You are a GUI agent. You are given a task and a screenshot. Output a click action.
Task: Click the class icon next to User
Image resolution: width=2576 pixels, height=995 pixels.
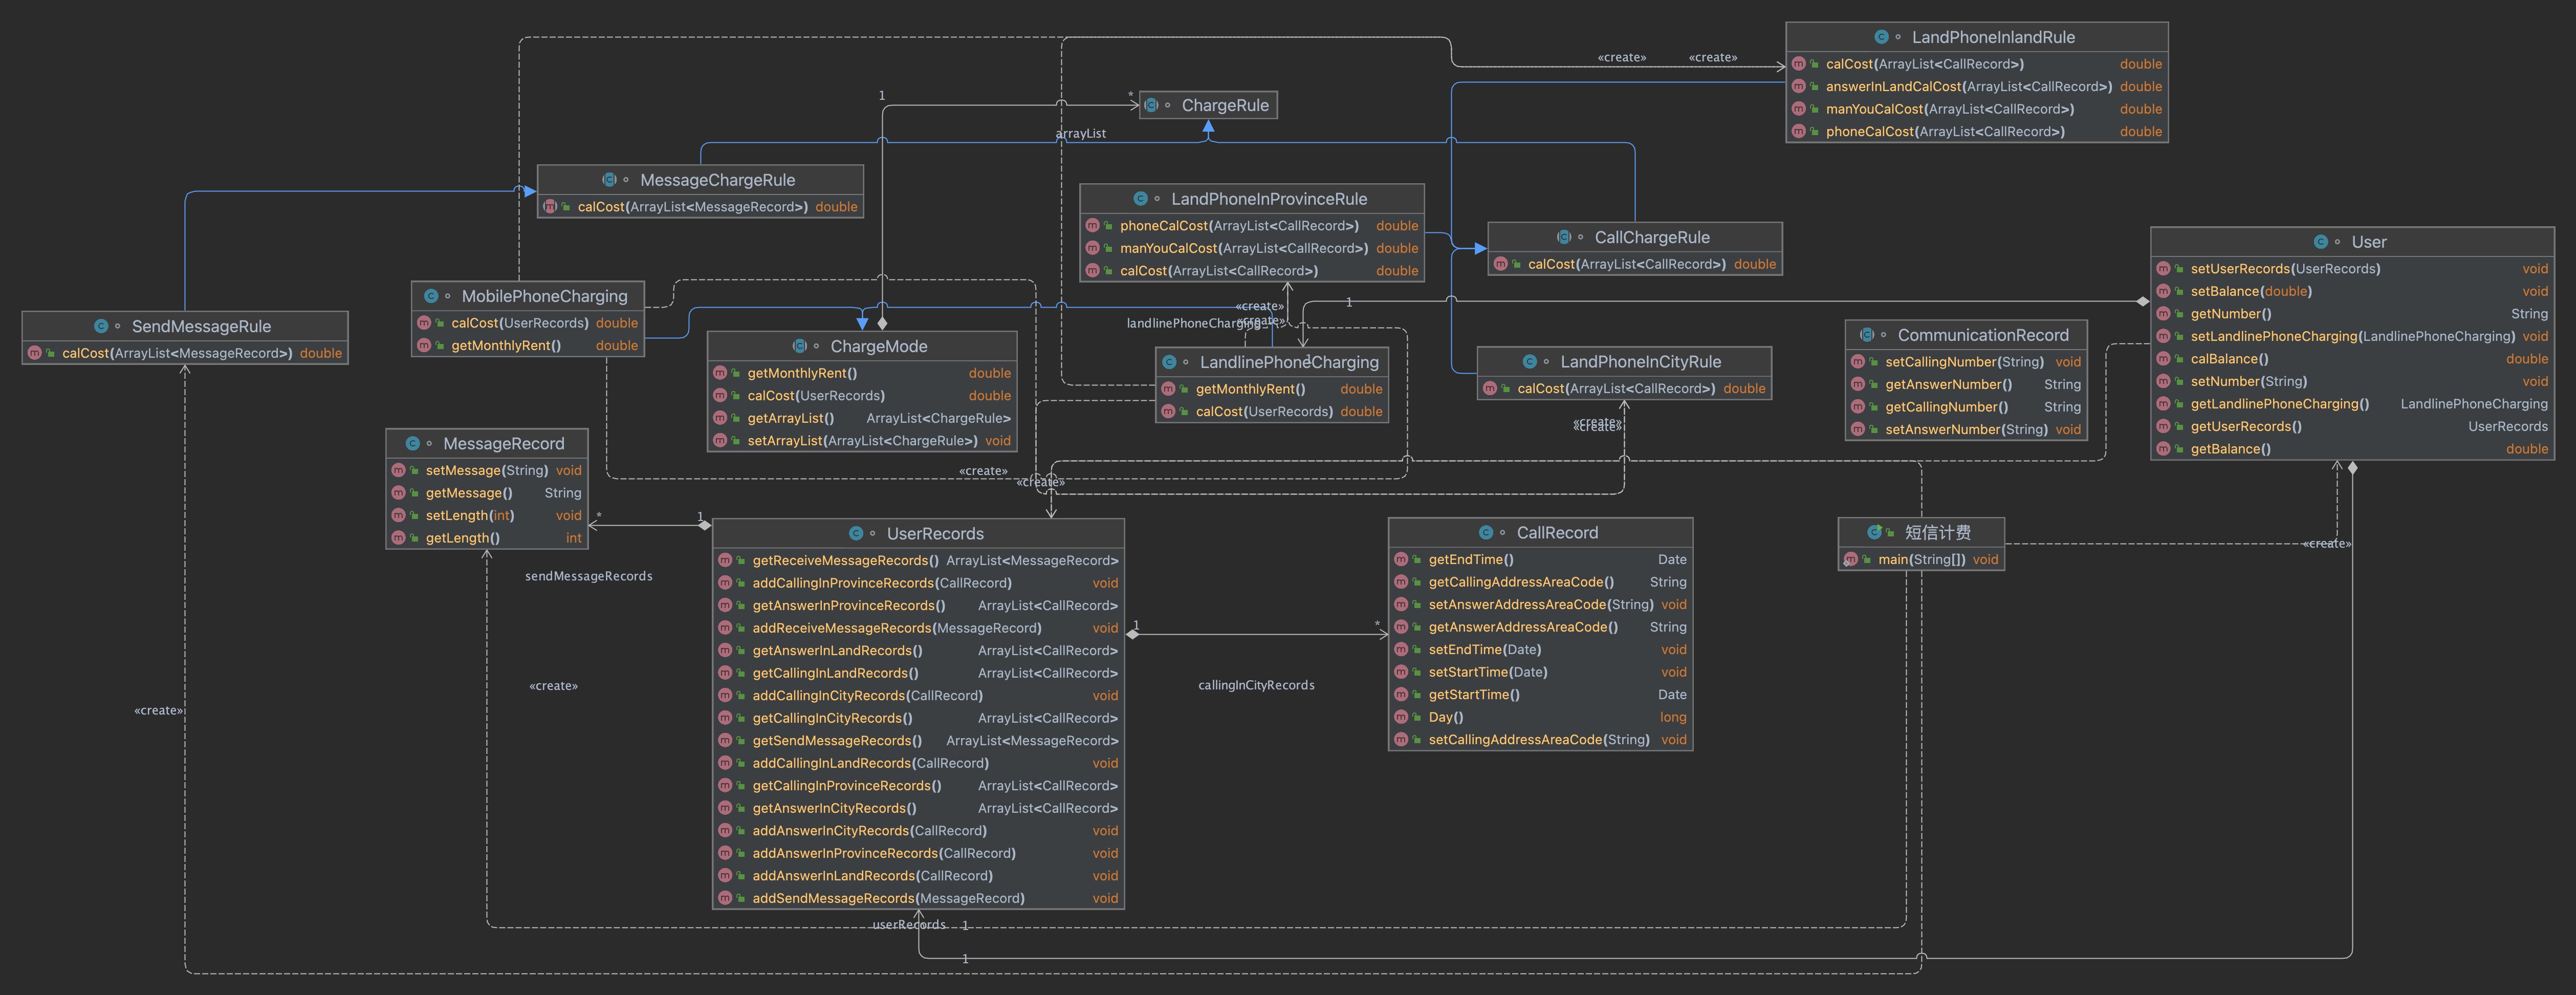coord(2320,242)
